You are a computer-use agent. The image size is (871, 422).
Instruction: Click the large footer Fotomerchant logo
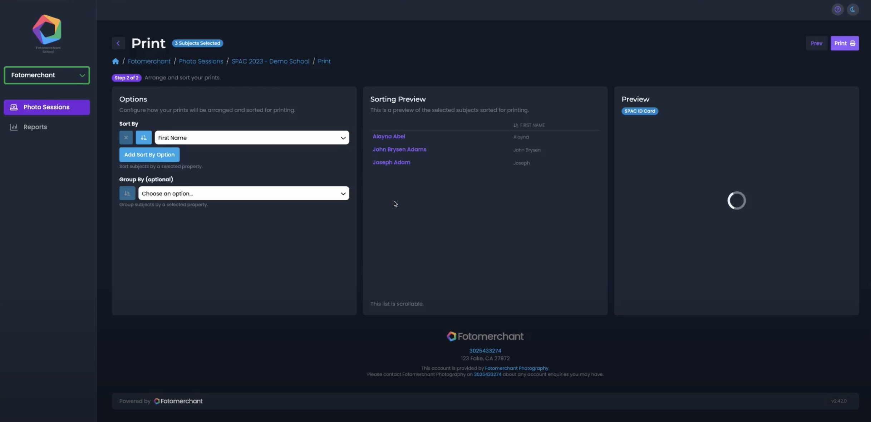coord(485,337)
